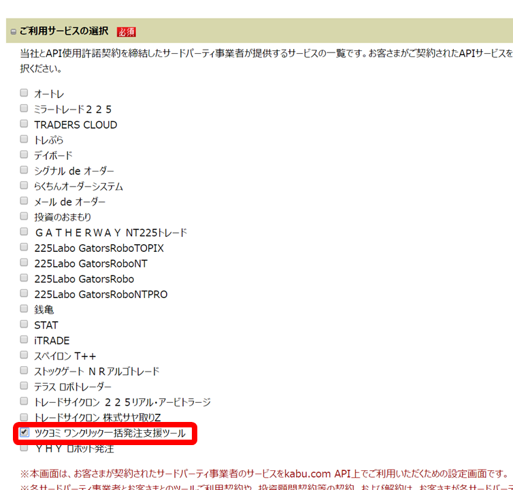The width and height of the screenshot is (513, 490).
Task: Check the デイボード checkbox
Action: pyautogui.click(x=24, y=154)
